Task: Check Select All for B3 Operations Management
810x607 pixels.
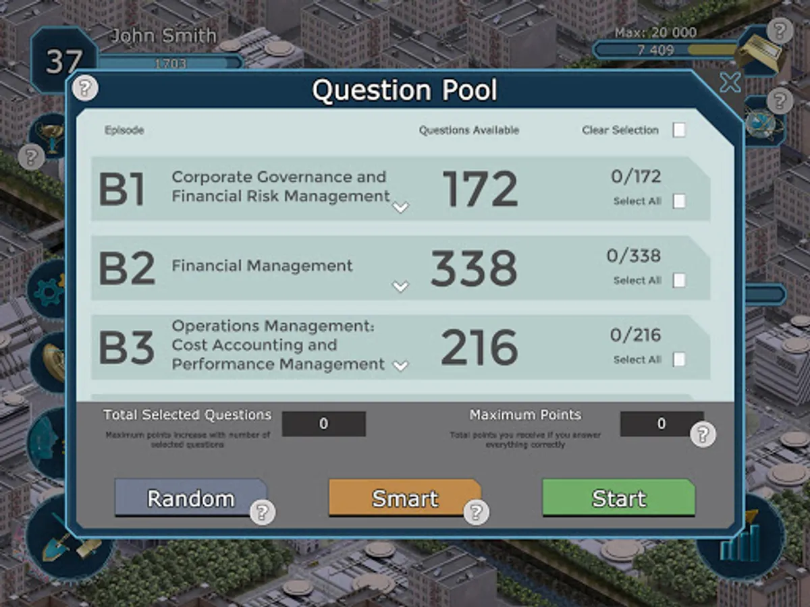Action: click(x=679, y=359)
